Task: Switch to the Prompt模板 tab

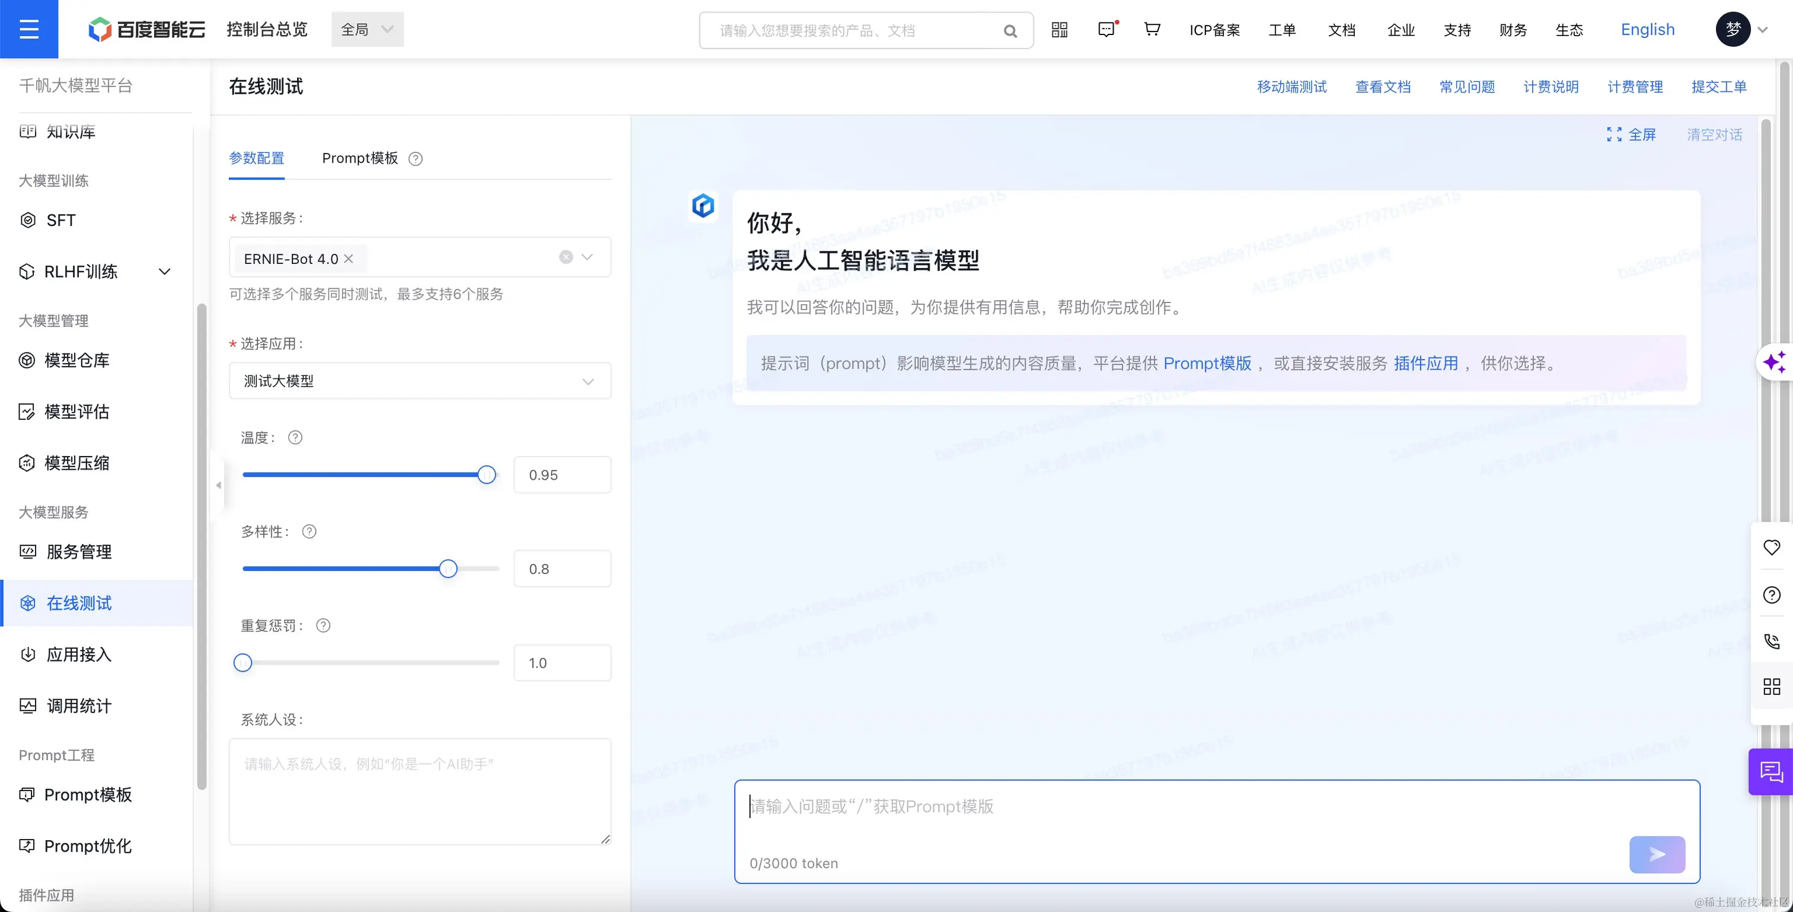Action: [360, 158]
